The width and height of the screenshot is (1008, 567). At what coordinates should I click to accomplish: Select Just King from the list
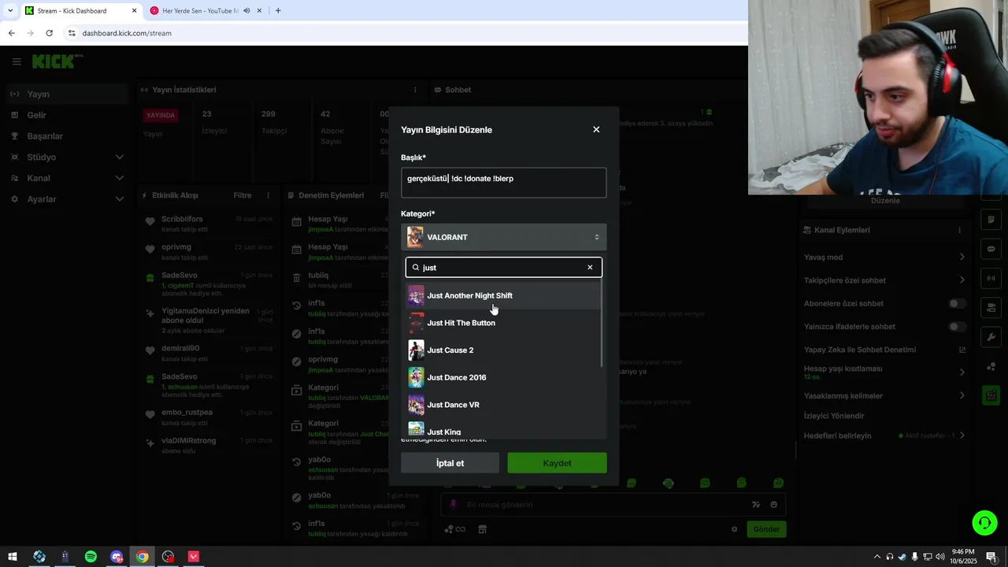503,430
